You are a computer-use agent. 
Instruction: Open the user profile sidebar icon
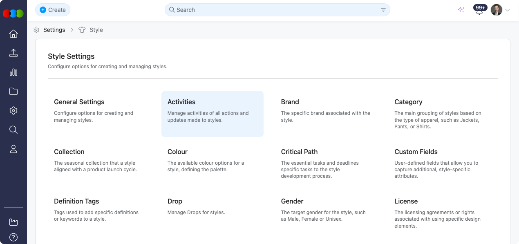pos(13,149)
